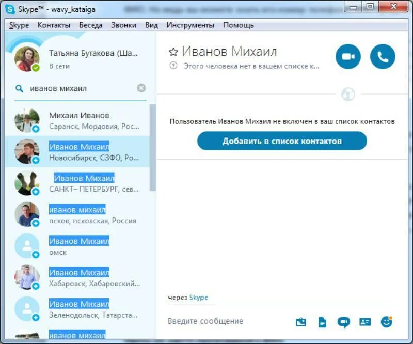The width and height of the screenshot is (413, 344).
Task: Click plus badge on Михаил Иванов Саранск avatar
Action: pyautogui.click(x=36, y=129)
